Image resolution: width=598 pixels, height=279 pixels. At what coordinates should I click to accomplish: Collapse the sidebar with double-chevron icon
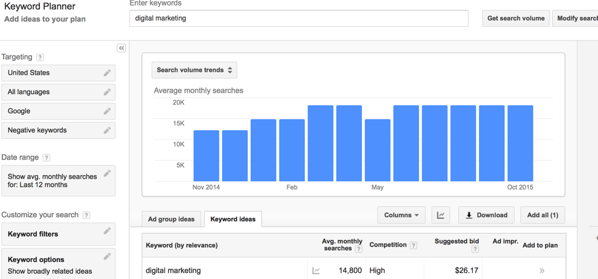(121, 48)
